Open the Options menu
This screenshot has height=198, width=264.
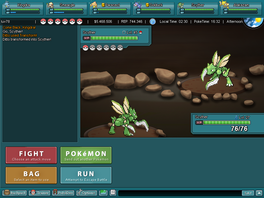pyautogui.click(x=86, y=193)
